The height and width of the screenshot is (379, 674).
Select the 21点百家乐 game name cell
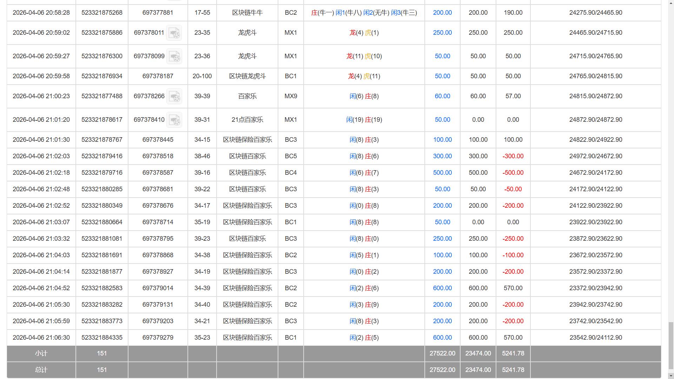pyautogui.click(x=247, y=120)
